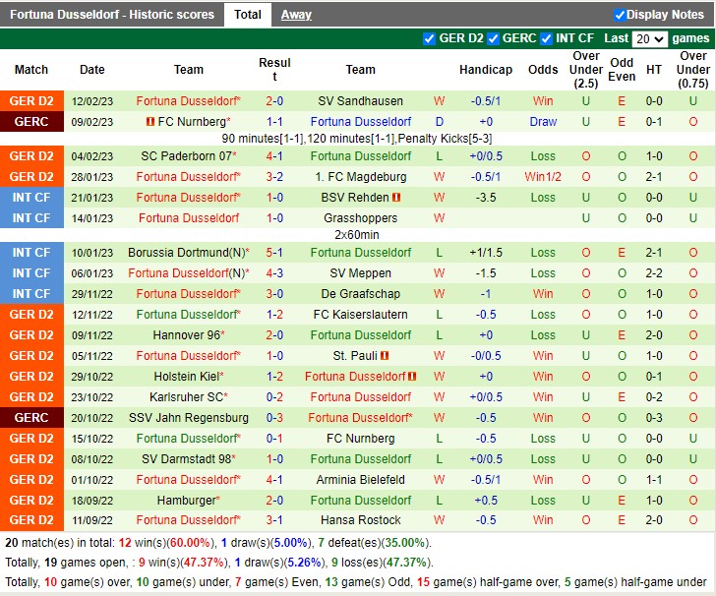Click the -3.5 handicap for BSV Rehden match
The width and height of the screenshot is (716, 596).
(486, 198)
